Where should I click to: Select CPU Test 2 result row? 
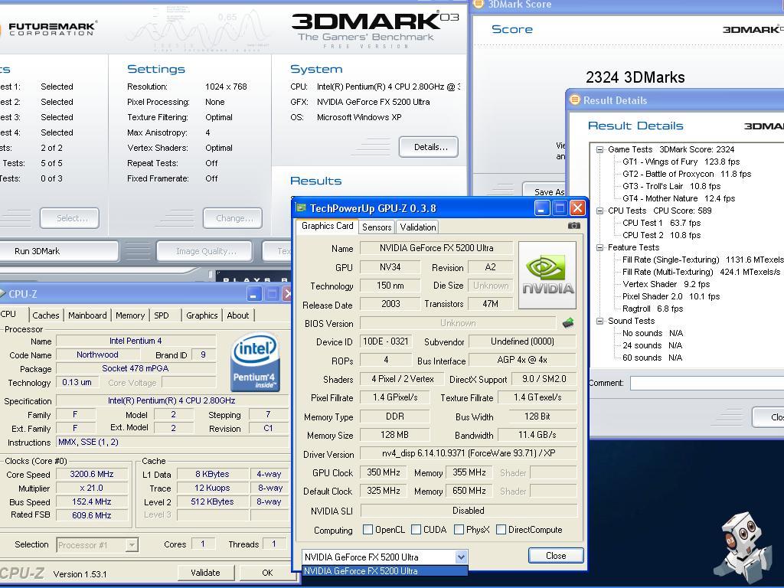(661, 235)
